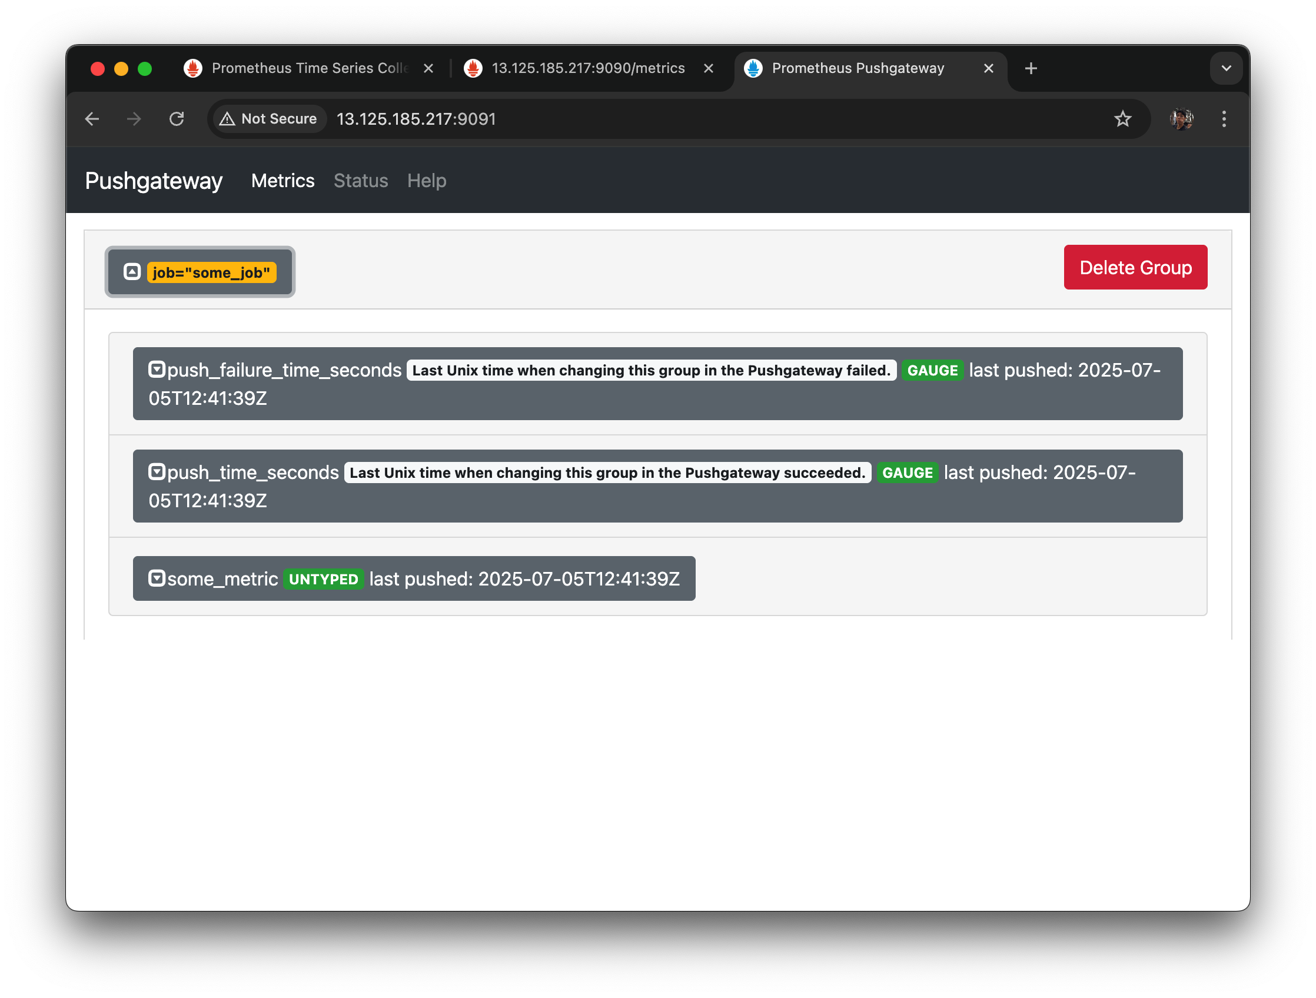Open the Help menu item
1316x998 pixels.
(x=427, y=181)
